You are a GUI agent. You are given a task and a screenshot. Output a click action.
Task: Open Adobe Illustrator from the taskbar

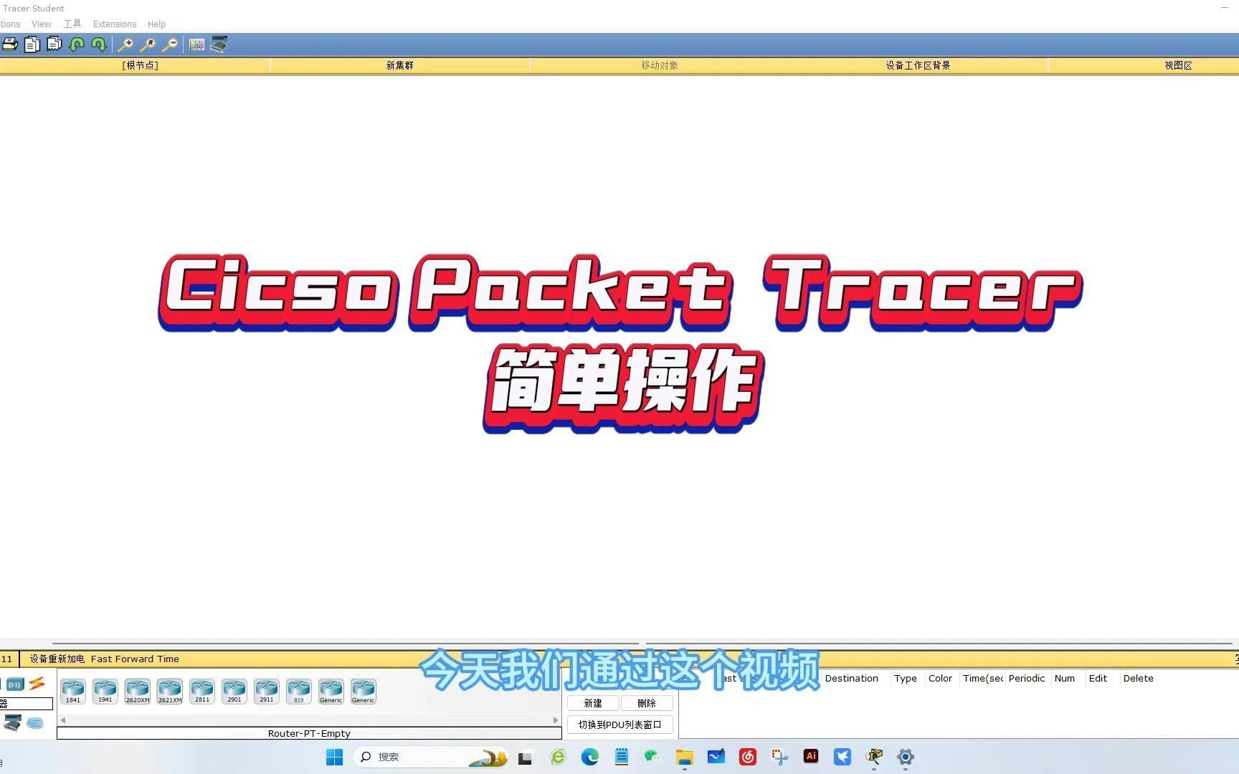(811, 756)
